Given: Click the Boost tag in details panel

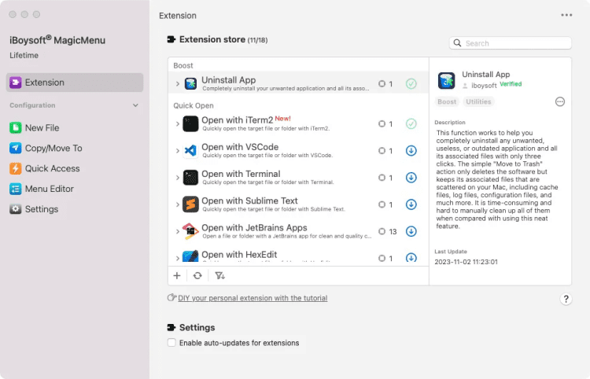Looking at the screenshot, I should coord(447,101).
